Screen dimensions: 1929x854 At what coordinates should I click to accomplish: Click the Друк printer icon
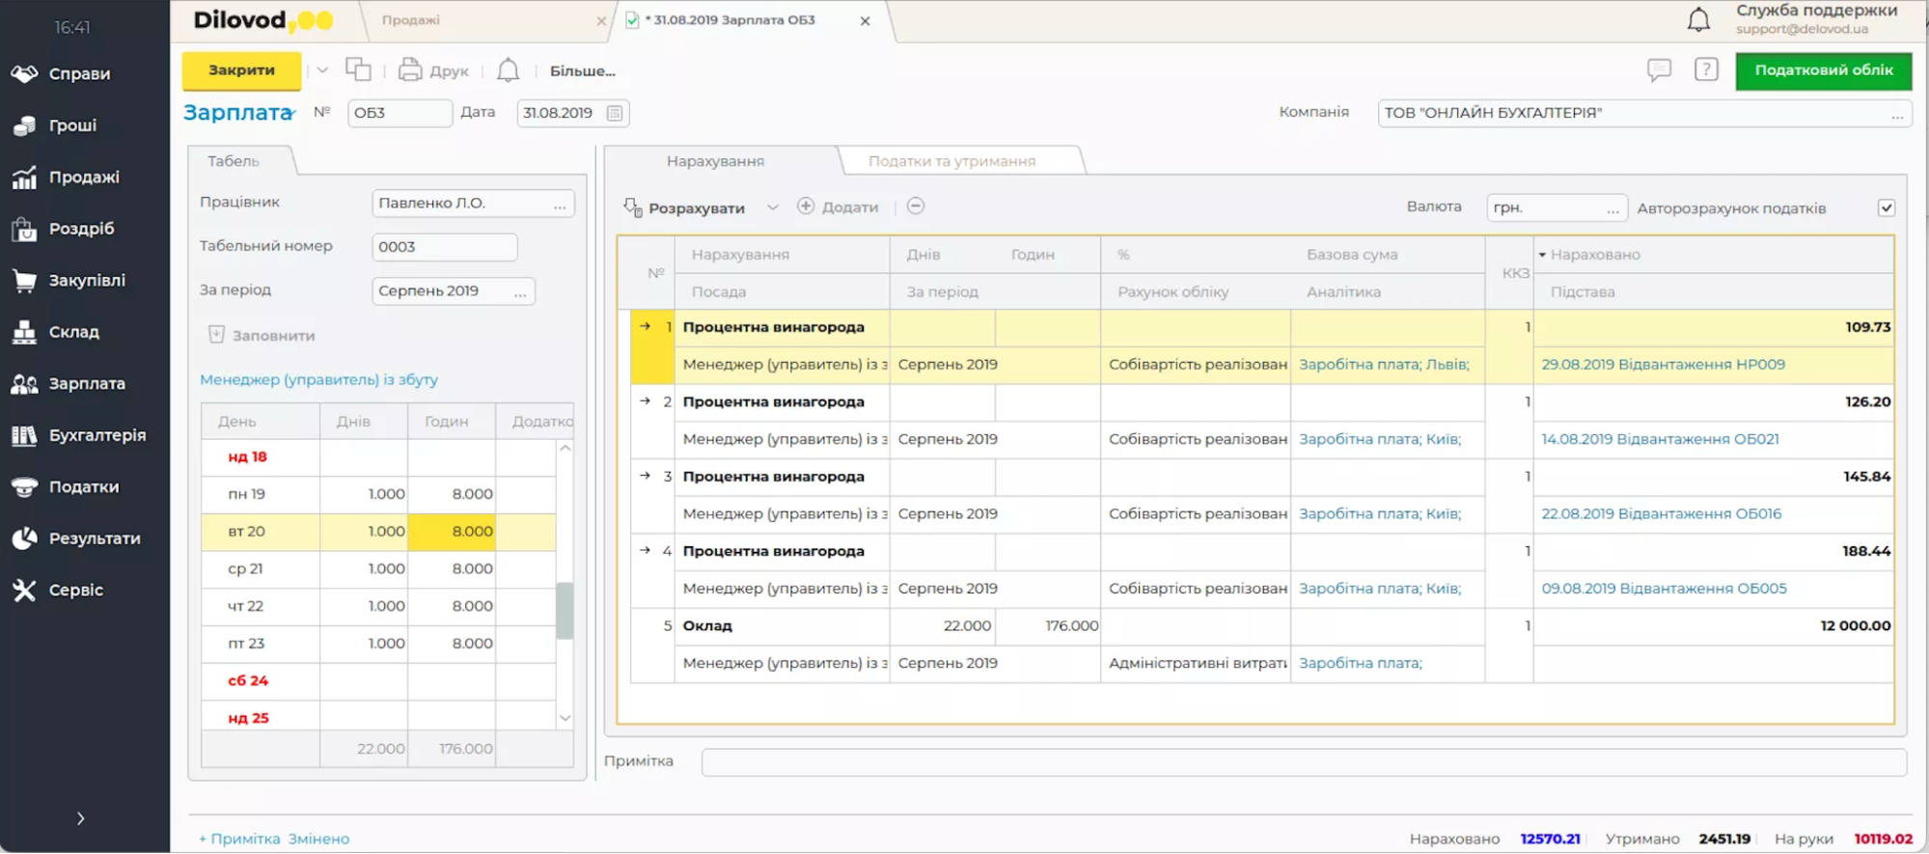[410, 69]
